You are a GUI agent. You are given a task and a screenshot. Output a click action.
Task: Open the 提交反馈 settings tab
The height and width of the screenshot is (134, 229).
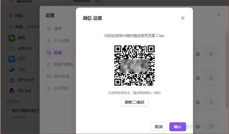coord(61,76)
